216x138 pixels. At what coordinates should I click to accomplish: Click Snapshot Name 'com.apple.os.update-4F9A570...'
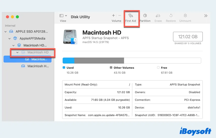click(109, 115)
